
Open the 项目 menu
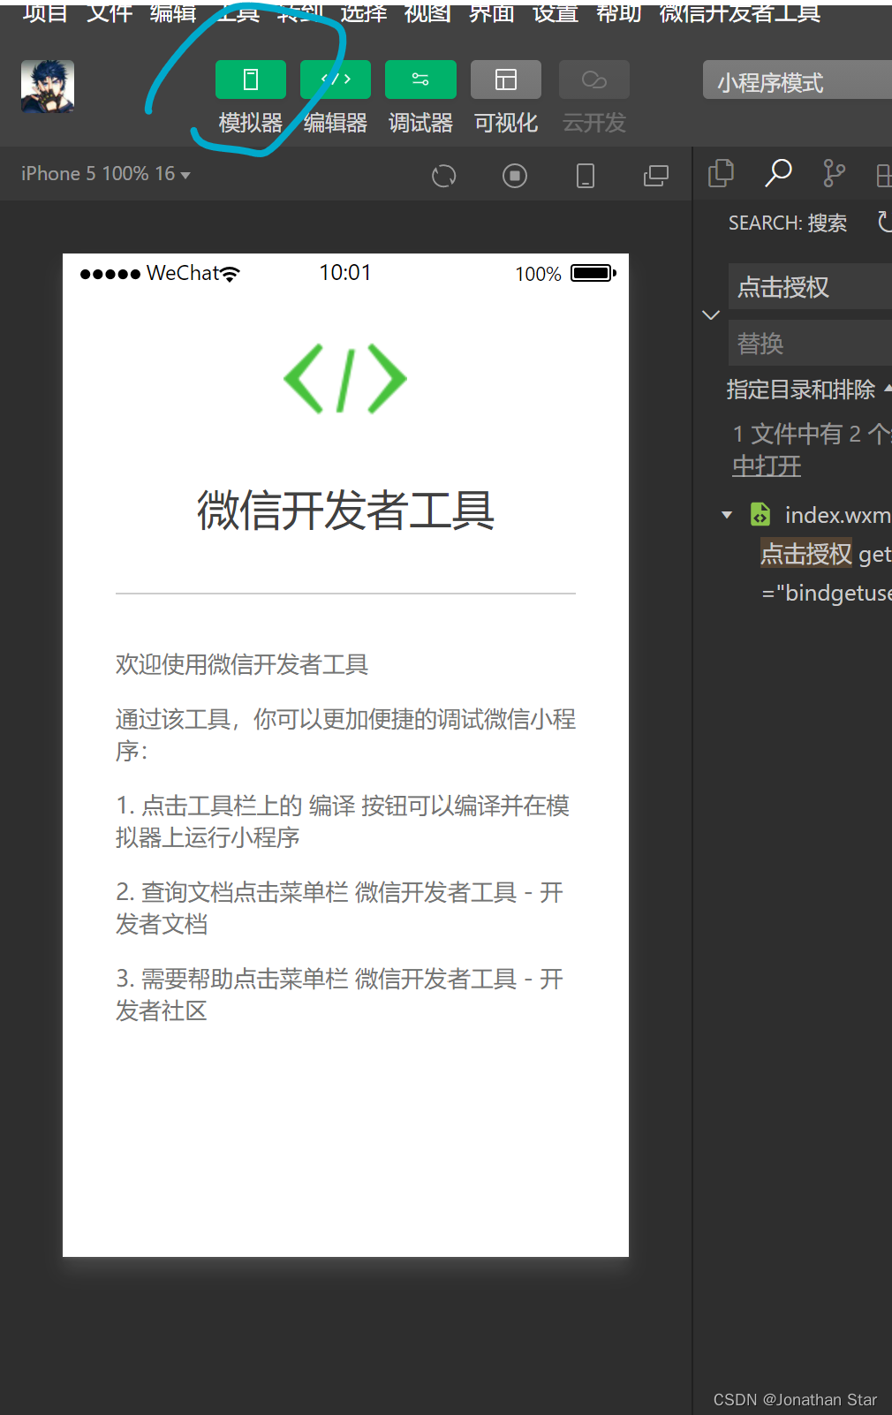click(45, 12)
